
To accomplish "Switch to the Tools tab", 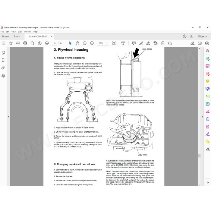I will click(x=17, y=36).
